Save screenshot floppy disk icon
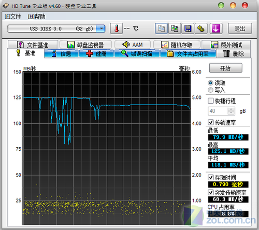 (188, 28)
